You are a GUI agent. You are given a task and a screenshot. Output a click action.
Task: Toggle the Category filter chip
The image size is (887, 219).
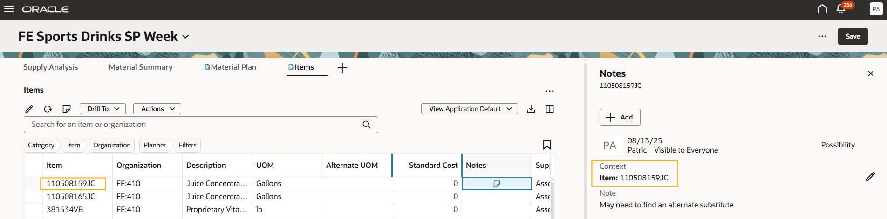pyautogui.click(x=41, y=145)
